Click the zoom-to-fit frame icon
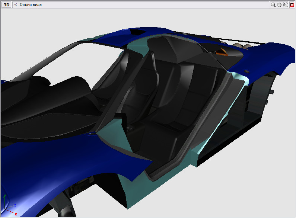The width and height of the screenshot is (296, 218). tap(285, 5)
